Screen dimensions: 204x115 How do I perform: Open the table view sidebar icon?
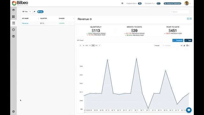coord(13,23)
